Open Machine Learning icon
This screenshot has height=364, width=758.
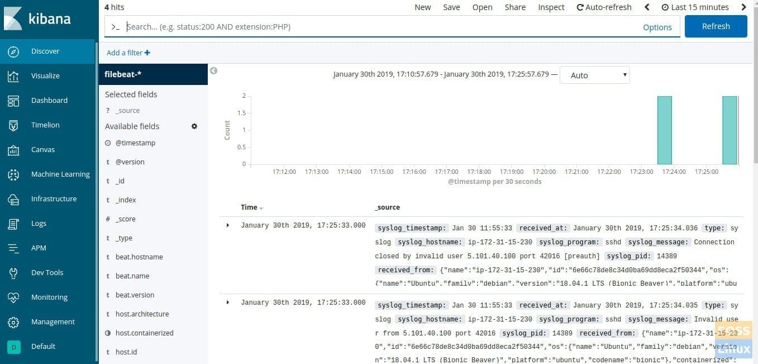[x=14, y=174]
